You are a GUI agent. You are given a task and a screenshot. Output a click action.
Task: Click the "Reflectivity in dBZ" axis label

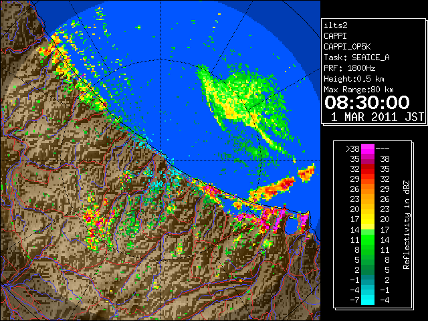(x=406, y=225)
